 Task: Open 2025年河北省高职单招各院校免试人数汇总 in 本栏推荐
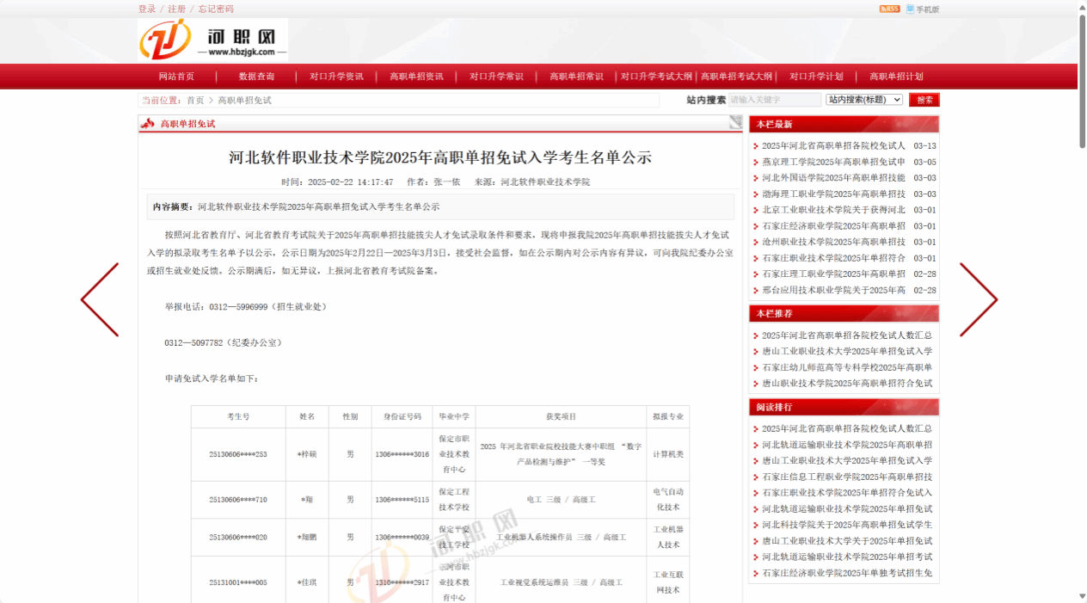pyautogui.click(x=847, y=335)
